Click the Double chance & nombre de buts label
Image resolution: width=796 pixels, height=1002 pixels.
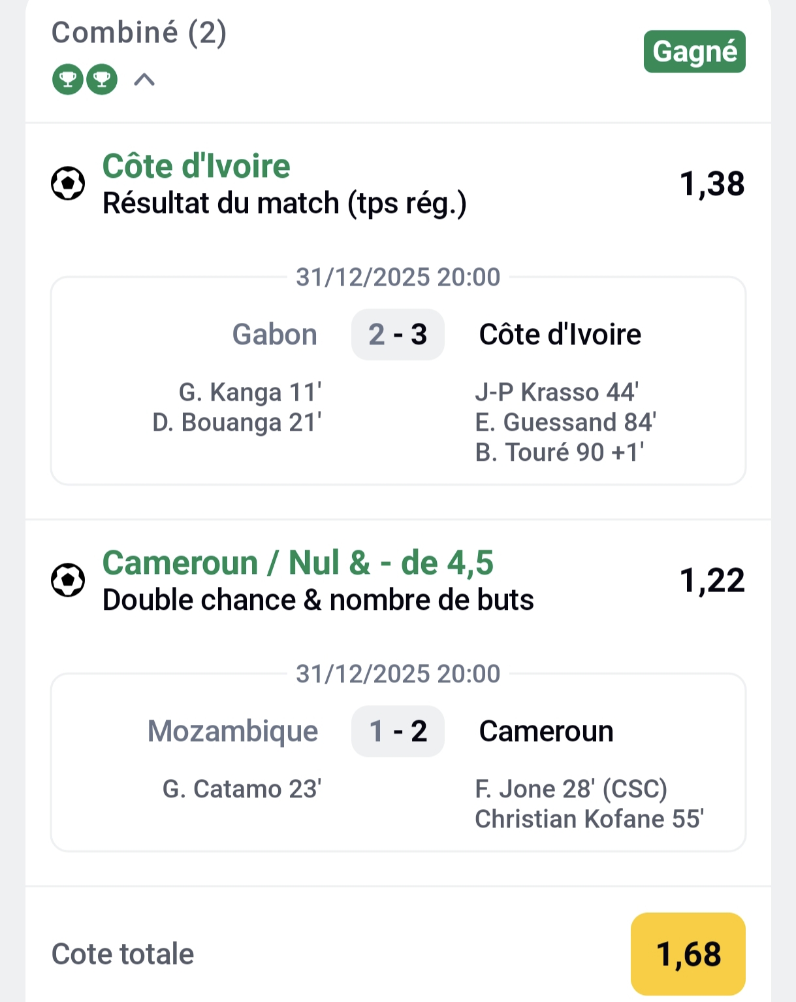(x=318, y=600)
